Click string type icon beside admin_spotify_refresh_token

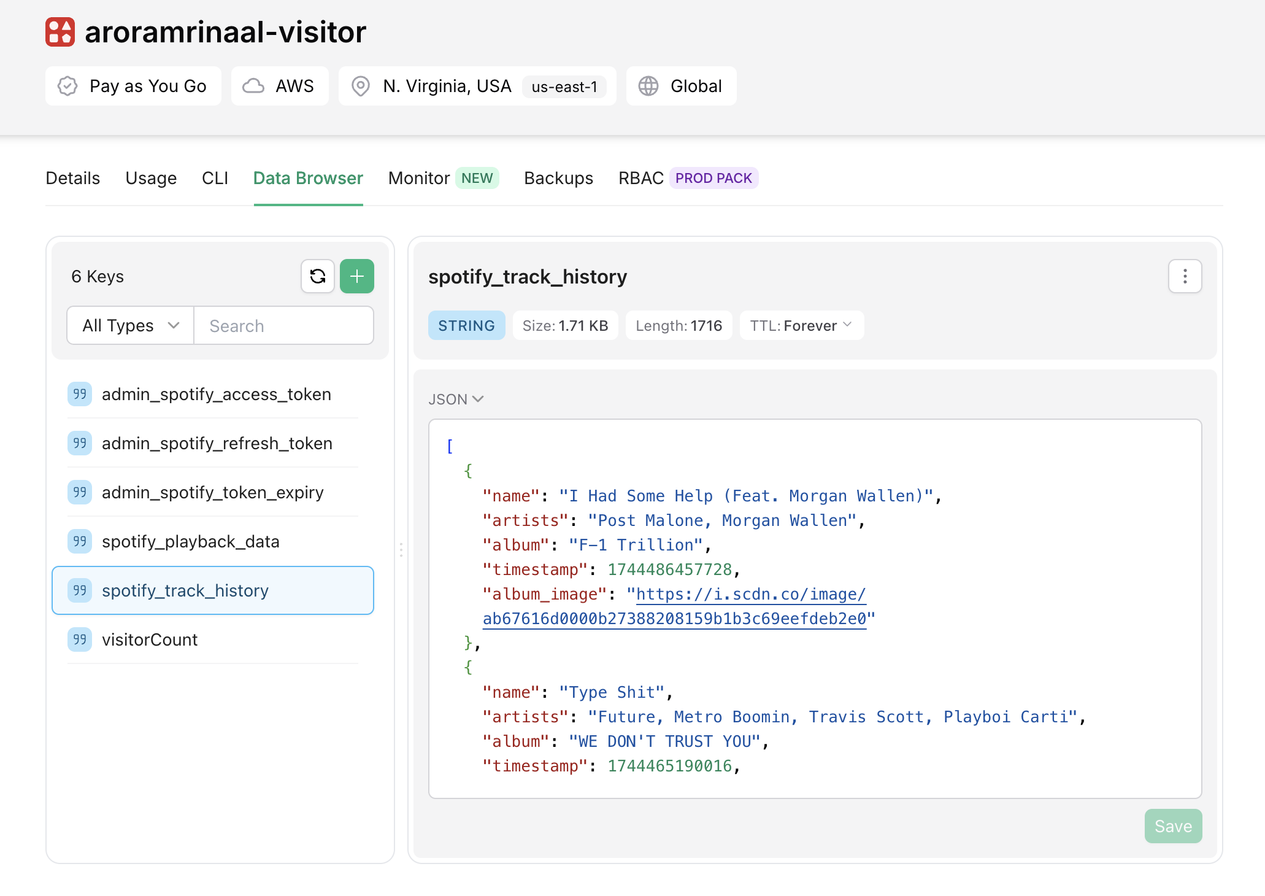[x=80, y=443]
